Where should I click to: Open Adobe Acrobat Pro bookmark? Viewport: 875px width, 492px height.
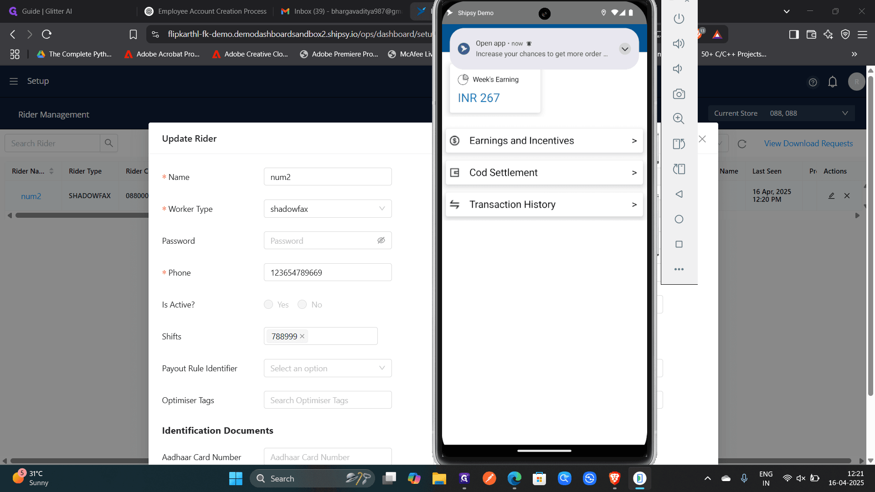tap(162, 54)
